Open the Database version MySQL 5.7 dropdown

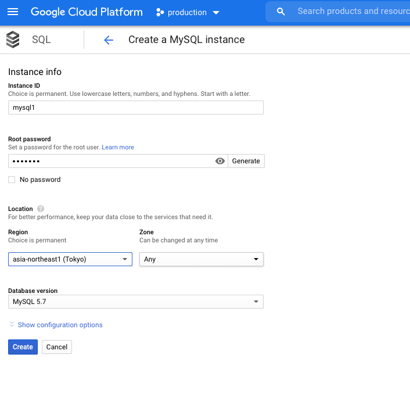coord(135,302)
